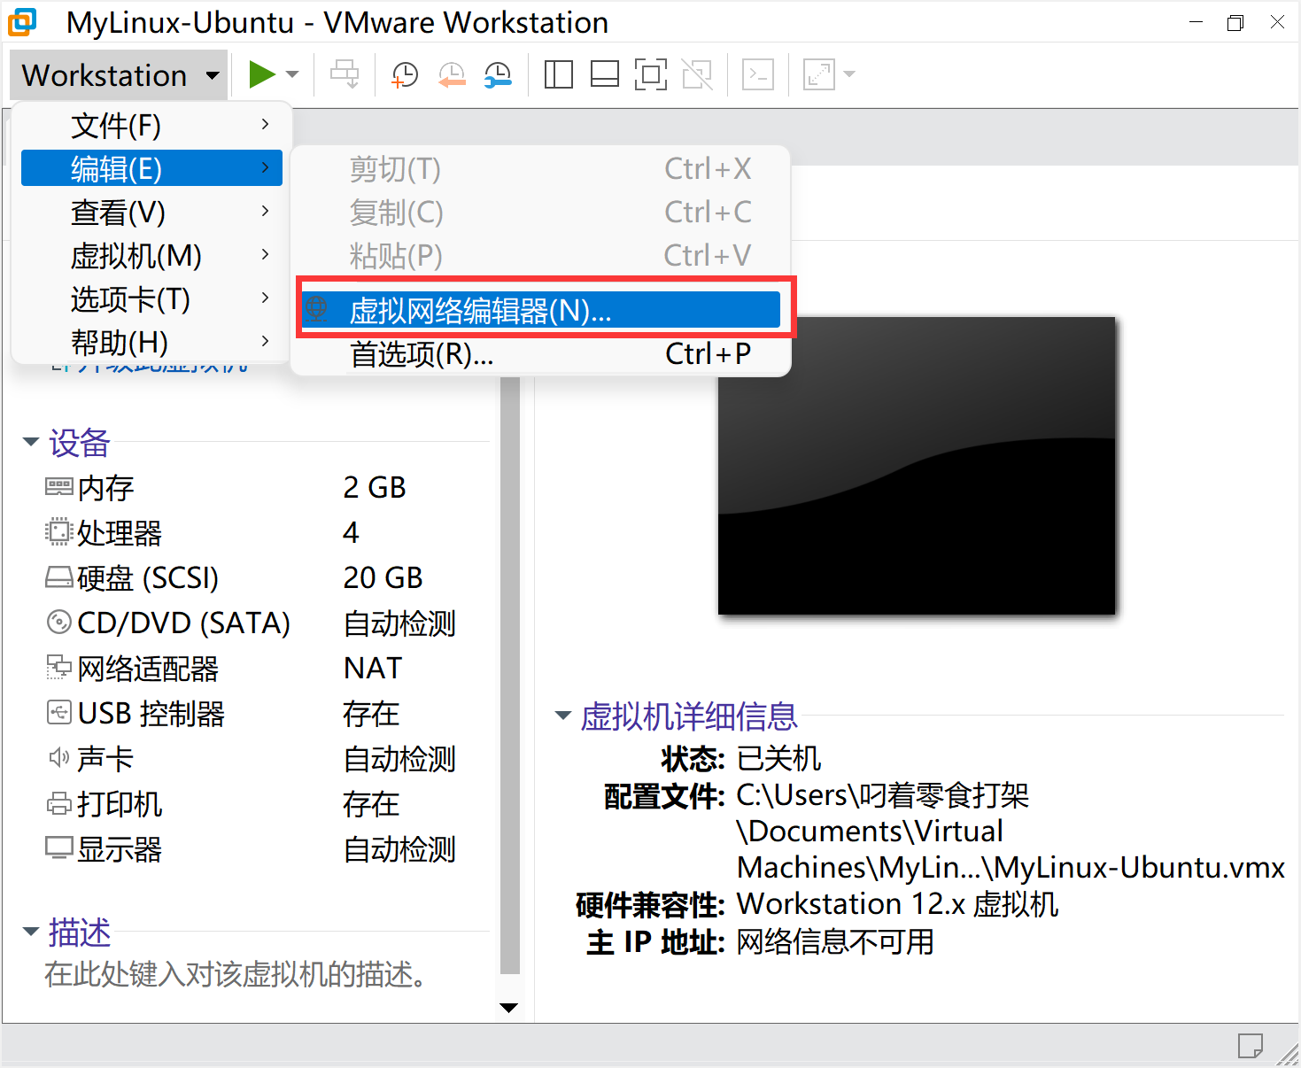Image resolution: width=1301 pixels, height=1068 pixels.
Task: Open the snapshot manager wrench-clock icon
Action: [498, 74]
